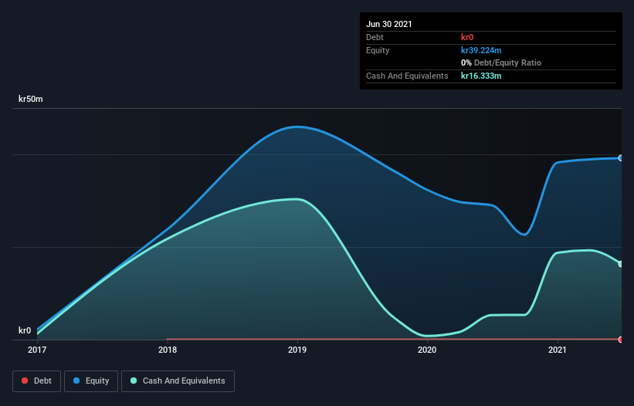This screenshot has height=406, width=634.
Task: Click the blue Equity legend dot
Action: coord(76,381)
